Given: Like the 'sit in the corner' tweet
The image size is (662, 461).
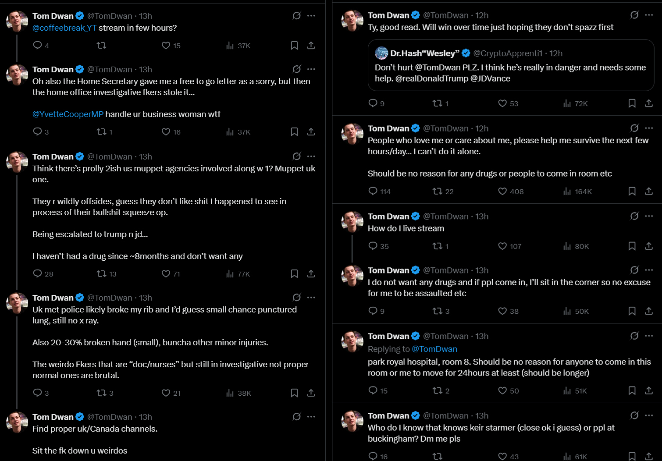Looking at the screenshot, I should [502, 311].
